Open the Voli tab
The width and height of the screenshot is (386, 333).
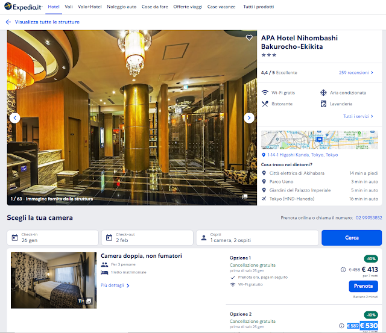tap(69, 7)
